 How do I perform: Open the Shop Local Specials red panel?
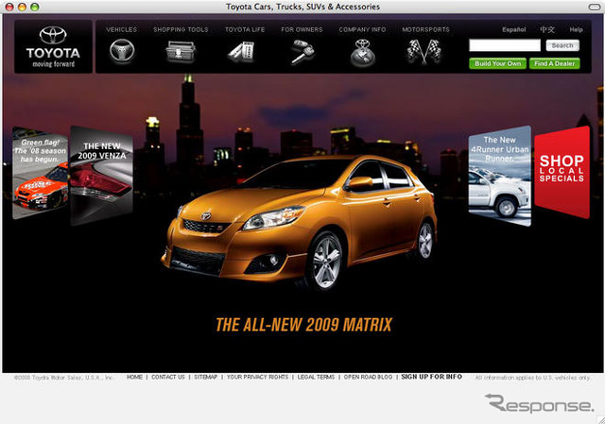tap(562, 172)
